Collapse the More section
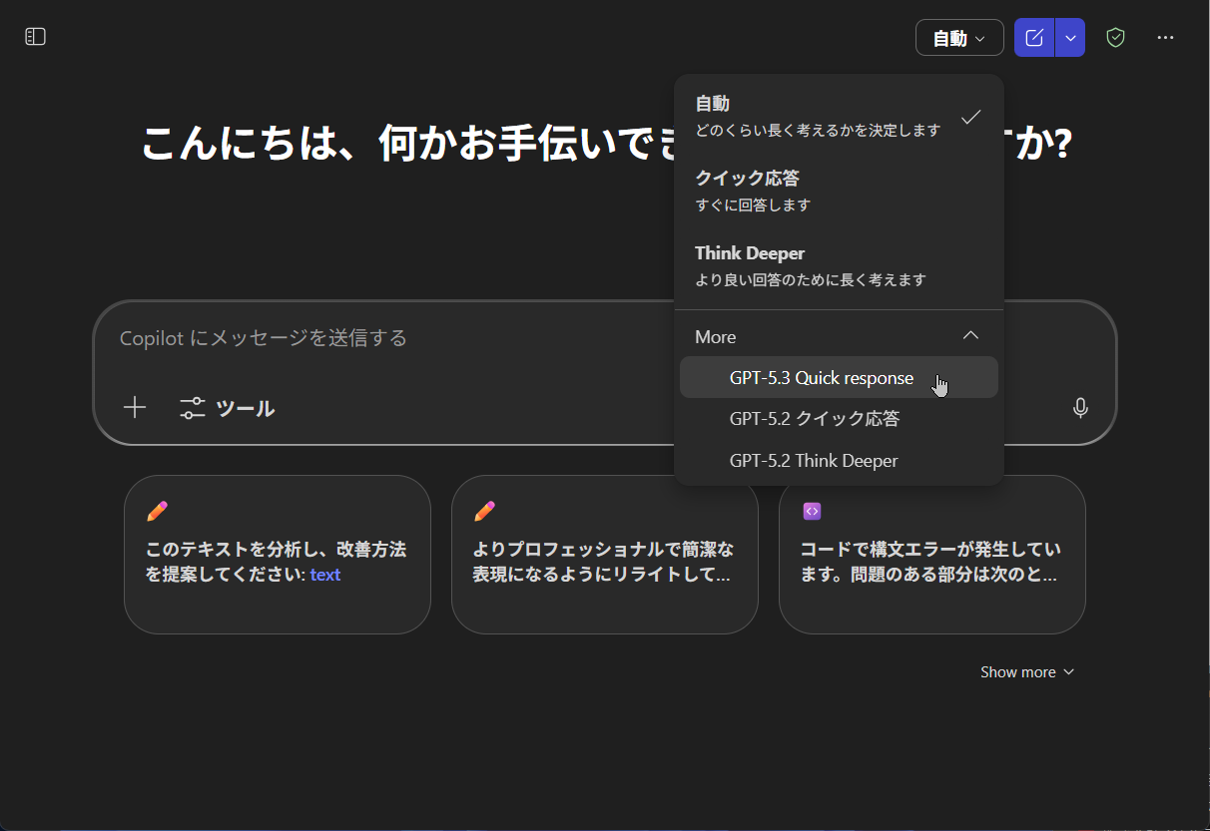The image size is (1210, 831). click(x=839, y=336)
